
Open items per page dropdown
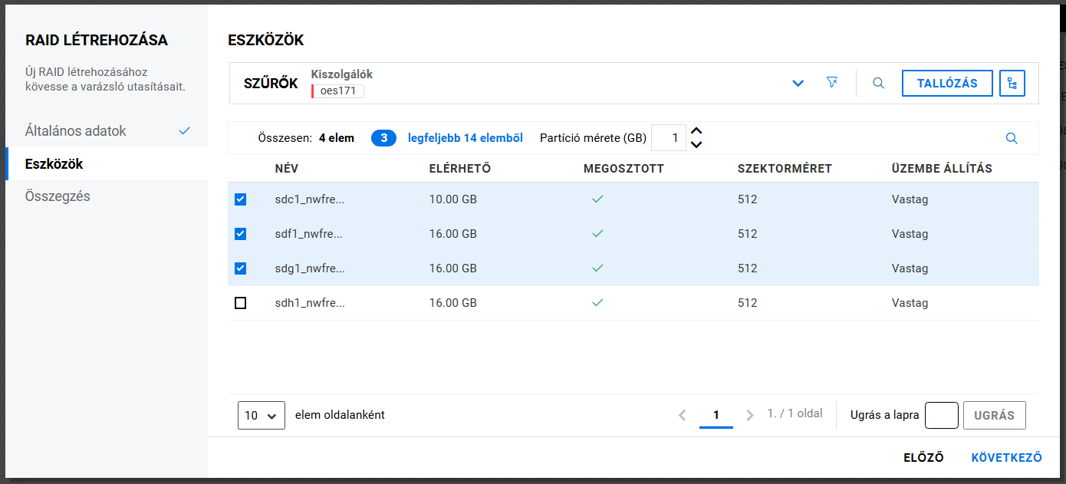[261, 415]
